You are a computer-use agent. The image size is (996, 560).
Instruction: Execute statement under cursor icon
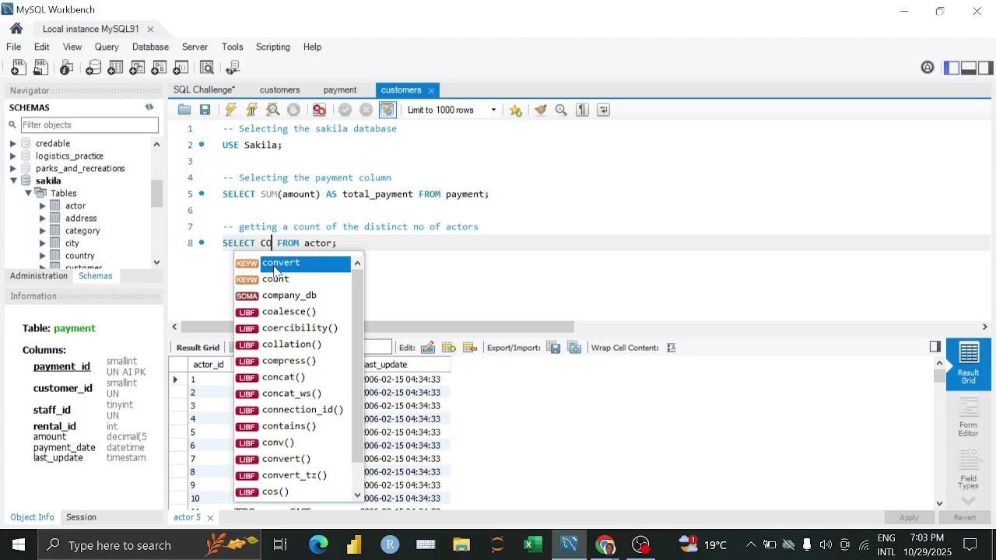tap(252, 110)
